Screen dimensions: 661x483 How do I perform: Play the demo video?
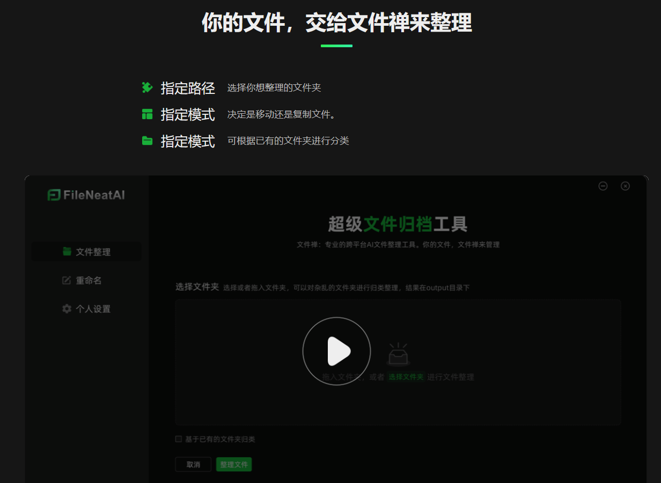[x=336, y=351]
